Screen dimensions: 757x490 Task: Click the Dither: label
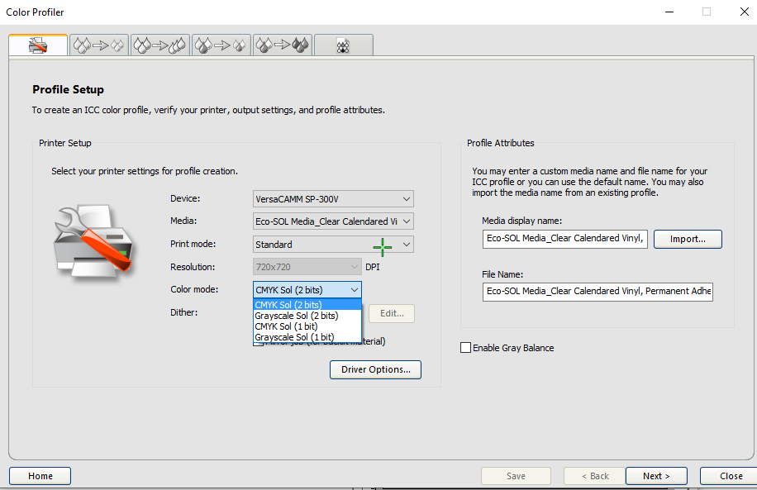pos(184,312)
